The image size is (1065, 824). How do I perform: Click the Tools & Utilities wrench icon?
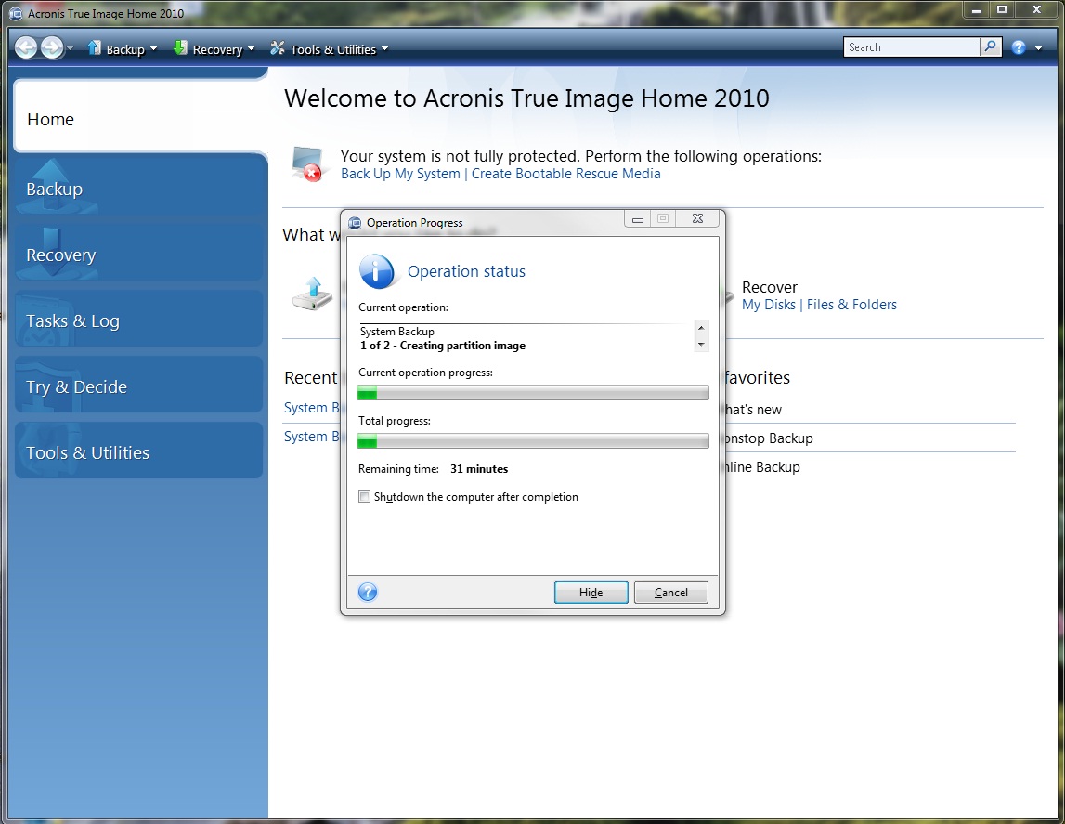point(277,47)
